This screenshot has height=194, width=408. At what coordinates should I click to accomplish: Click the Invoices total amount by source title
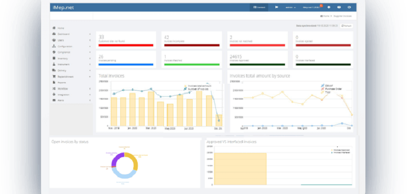coord(260,76)
